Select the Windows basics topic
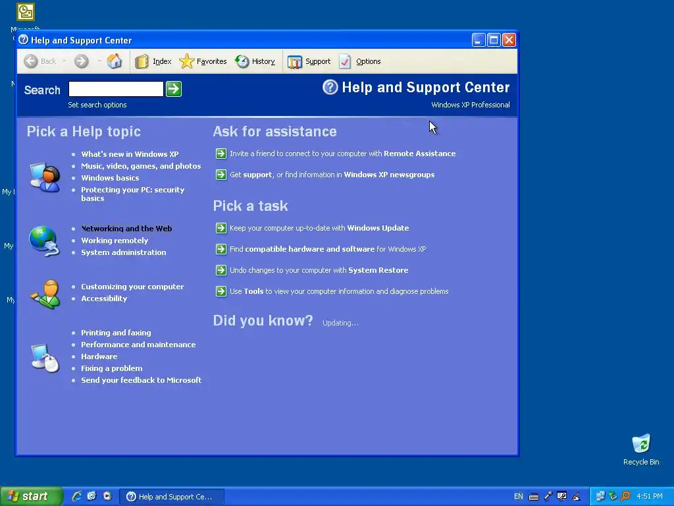This screenshot has width=674, height=506. click(110, 178)
